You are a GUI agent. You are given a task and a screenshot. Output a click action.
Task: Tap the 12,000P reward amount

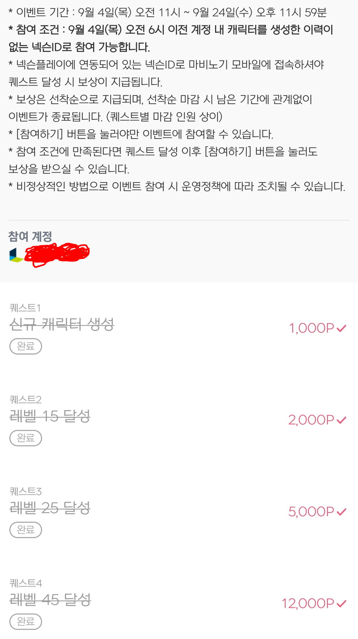coord(308,603)
